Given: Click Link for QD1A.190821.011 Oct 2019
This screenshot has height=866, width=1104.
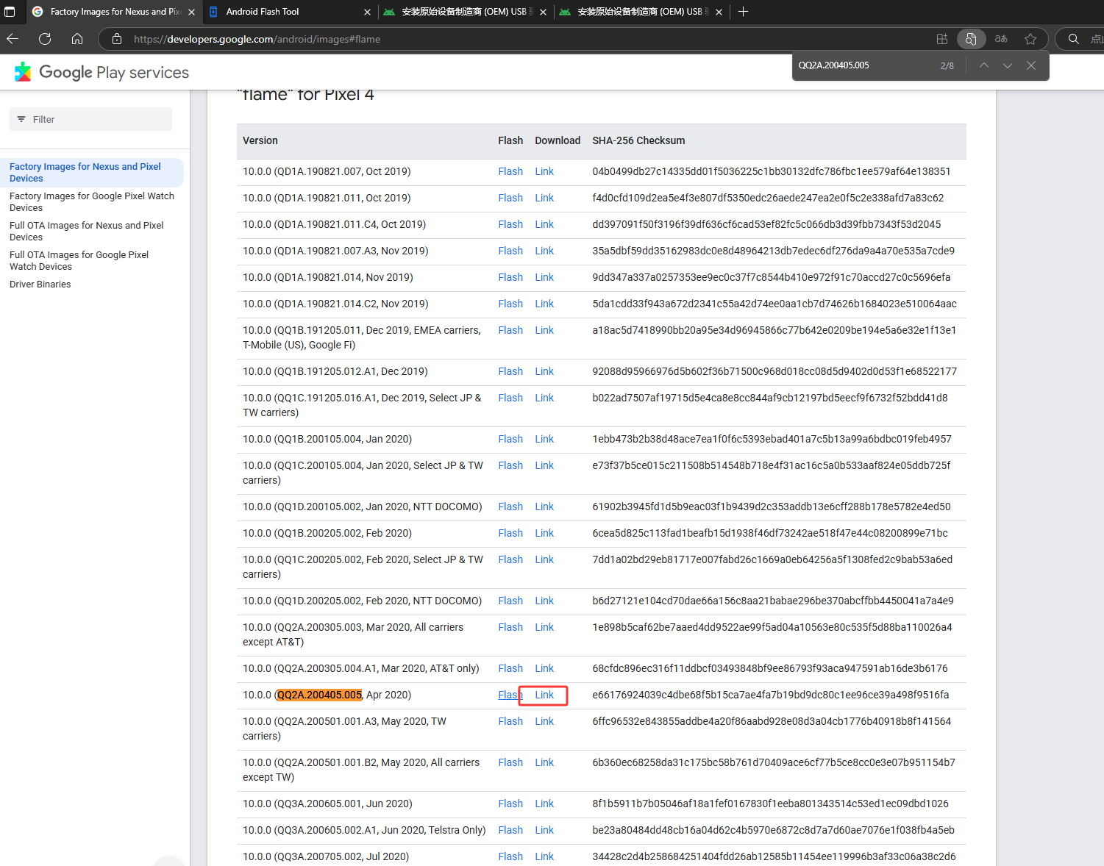Looking at the screenshot, I should pos(544,198).
